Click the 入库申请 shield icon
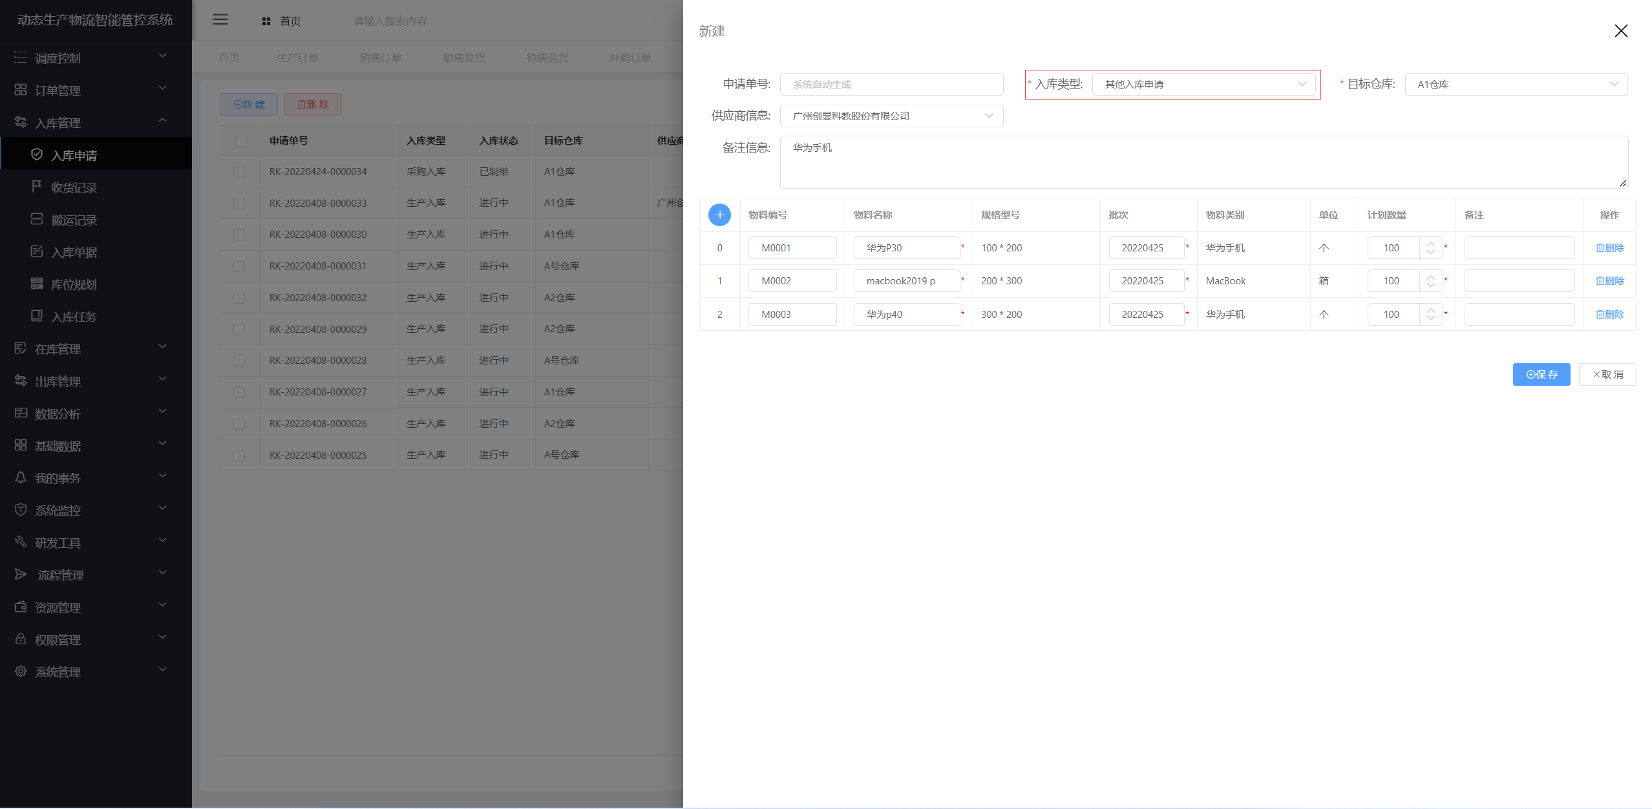 [37, 154]
